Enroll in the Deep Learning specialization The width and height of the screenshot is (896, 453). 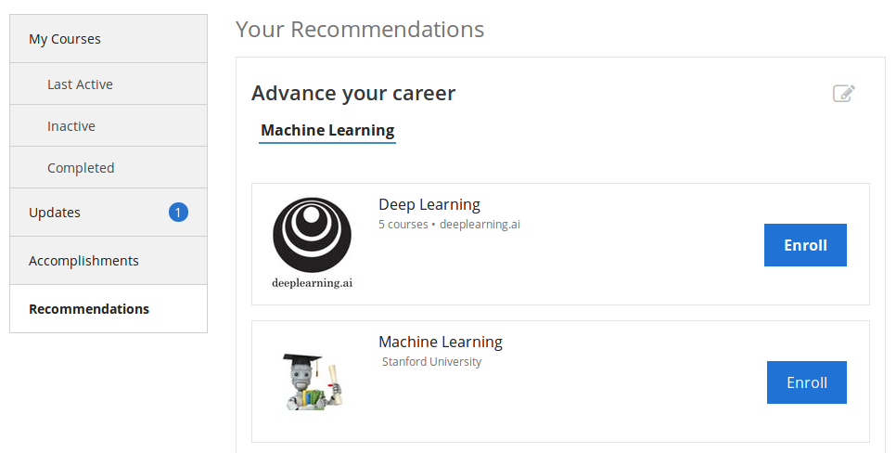click(805, 245)
